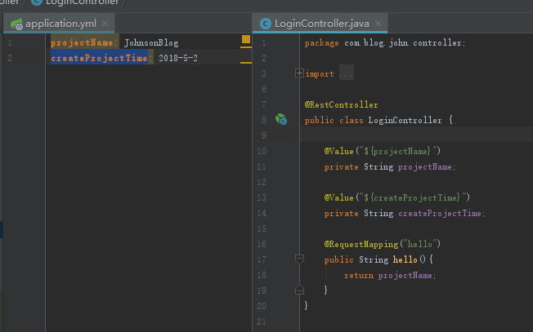Click the private String projectName field on line 11
Image resolution: width=533 pixels, height=332 pixels.
pos(390,166)
